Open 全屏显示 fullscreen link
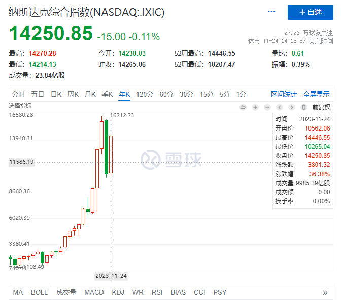344x300 pixels. (317, 94)
